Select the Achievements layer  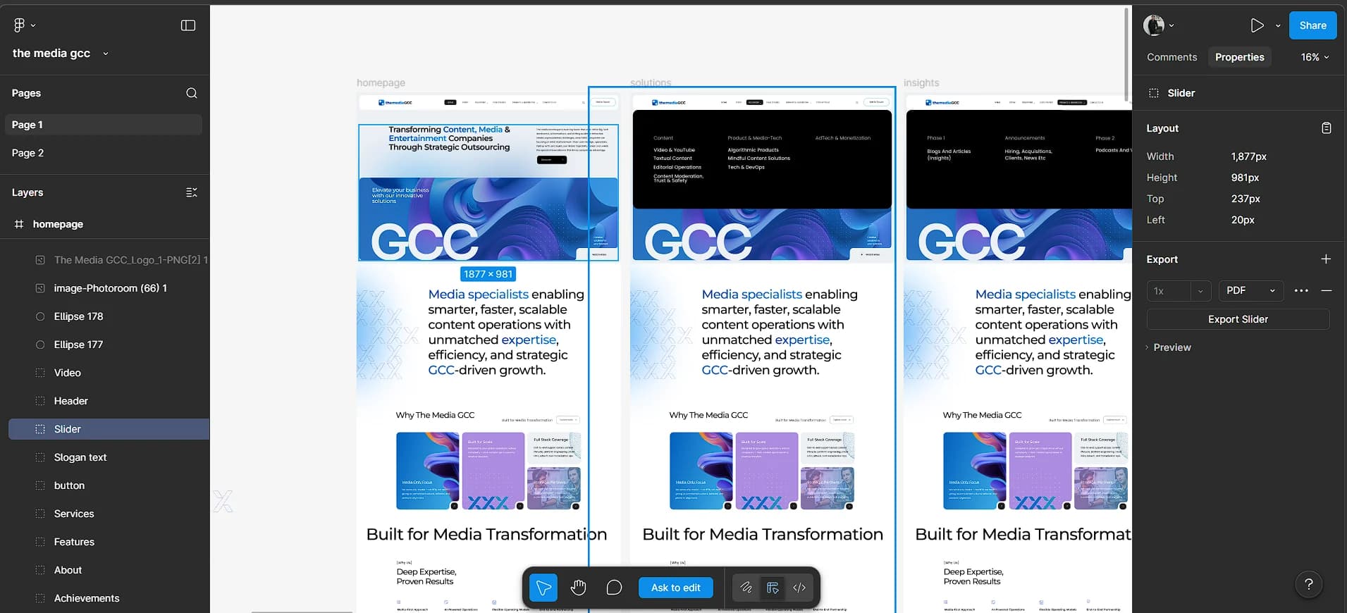pyautogui.click(x=109, y=598)
